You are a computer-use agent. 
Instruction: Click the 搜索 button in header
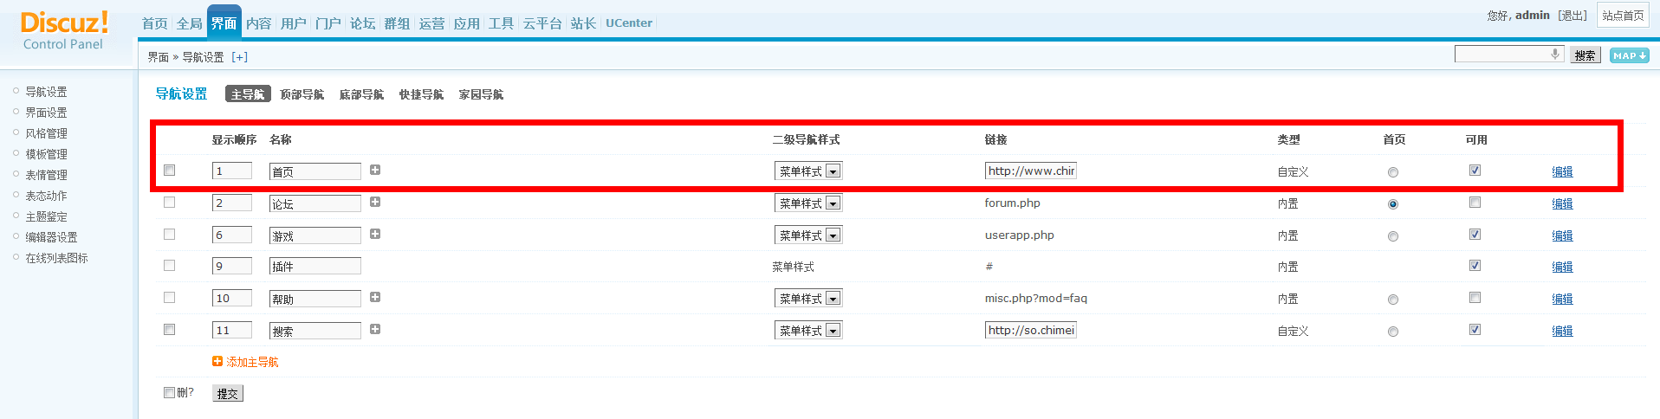click(1585, 55)
